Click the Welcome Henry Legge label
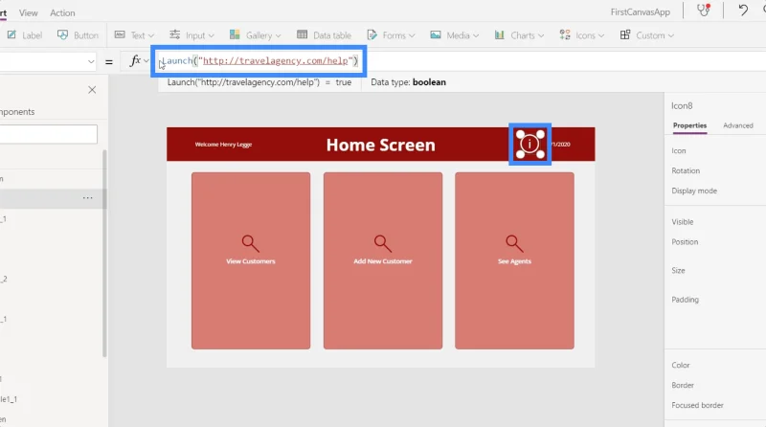 (x=223, y=145)
